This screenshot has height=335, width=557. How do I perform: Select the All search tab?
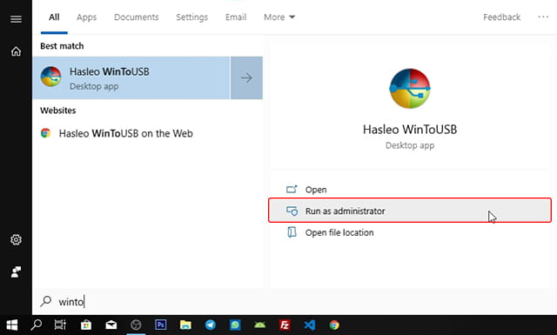(54, 17)
